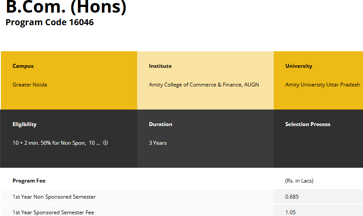The width and height of the screenshot is (363, 216).
Task: Select the Greater Noida campus value
Action: pos(30,85)
